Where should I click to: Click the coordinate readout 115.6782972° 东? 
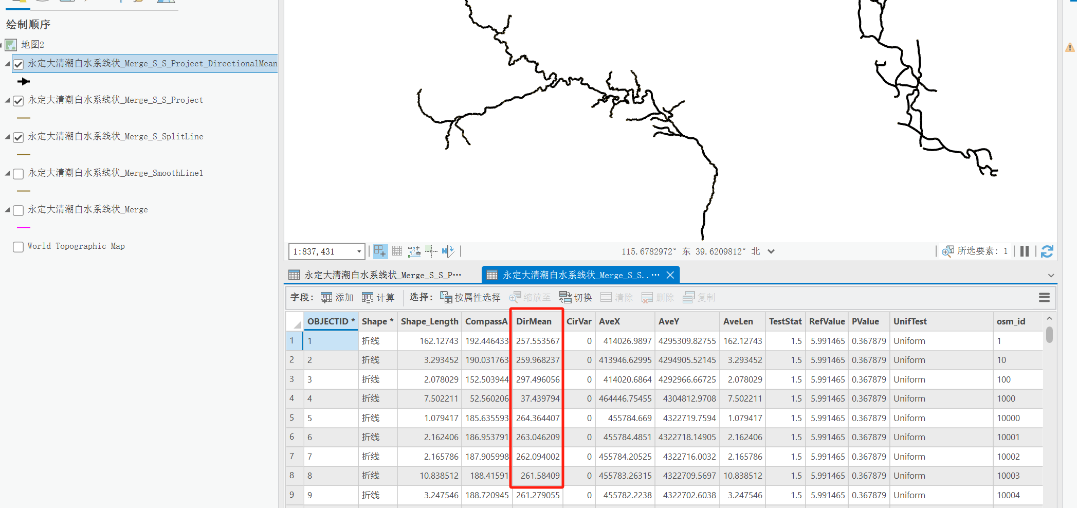pyautogui.click(x=656, y=251)
